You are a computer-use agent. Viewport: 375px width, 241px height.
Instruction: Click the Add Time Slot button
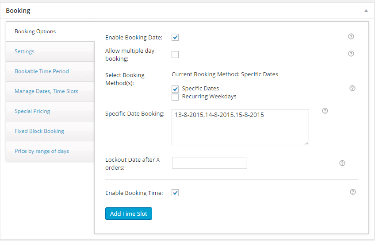tap(129, 214)
